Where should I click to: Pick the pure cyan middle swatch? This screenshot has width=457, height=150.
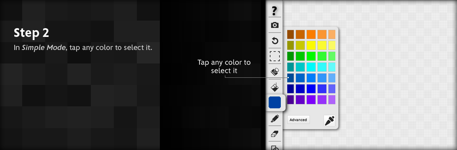tap(311, 67)
